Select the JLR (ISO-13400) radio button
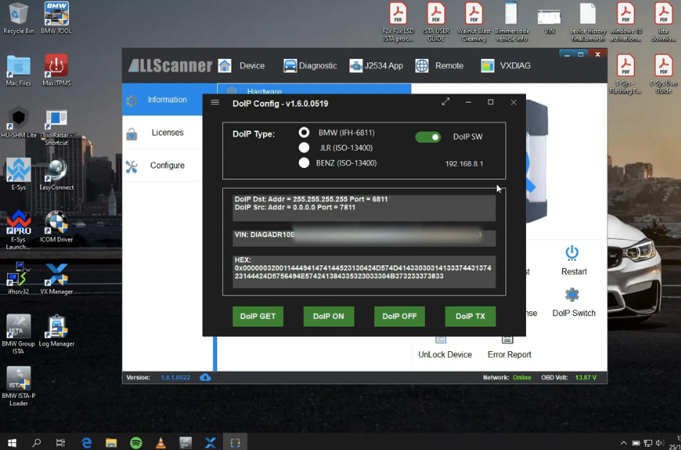 click(x=304, y=147)
